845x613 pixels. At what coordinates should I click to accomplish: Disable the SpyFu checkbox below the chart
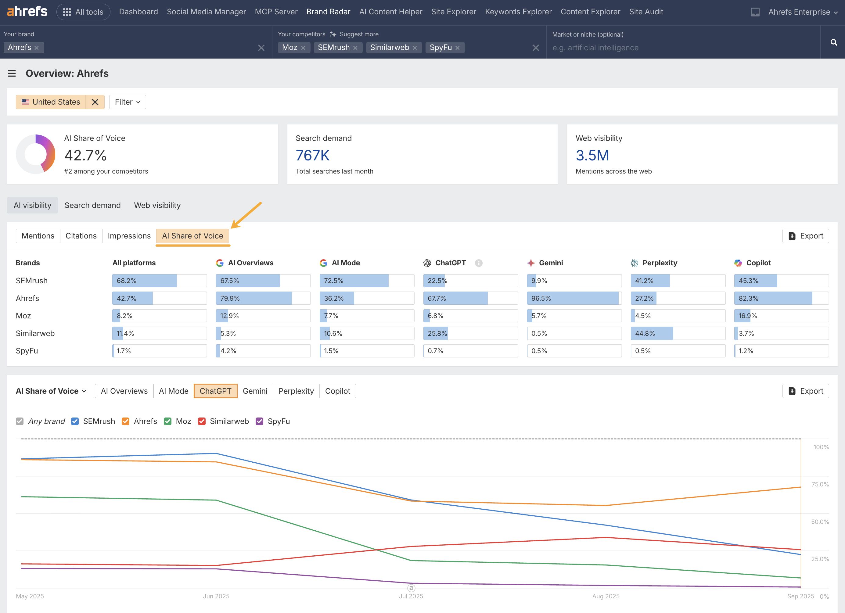259,421
